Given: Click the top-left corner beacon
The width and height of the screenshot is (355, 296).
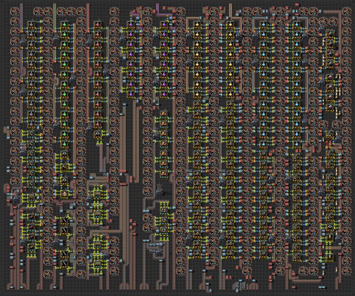Looking at the screenshot, I should click(x=15, y=11).
